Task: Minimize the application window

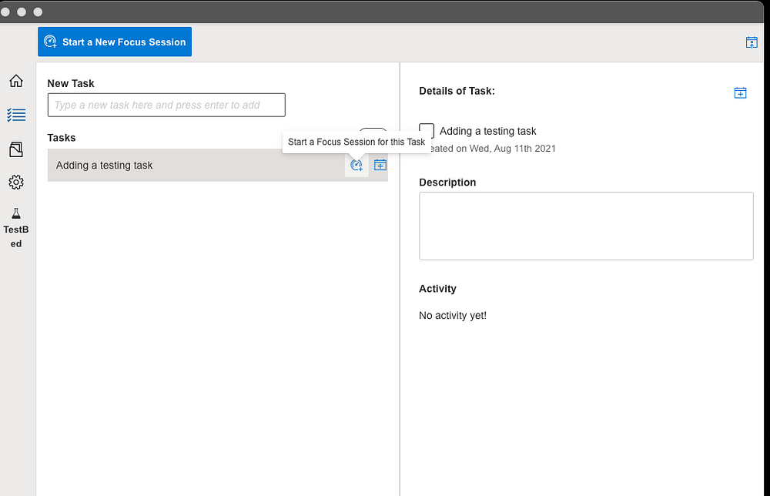Action: coord(21,12)
